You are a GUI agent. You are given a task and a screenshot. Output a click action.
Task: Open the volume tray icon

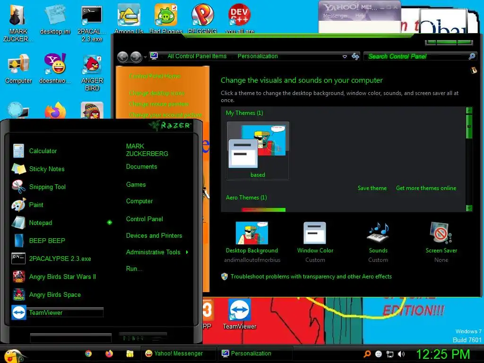click(401, 354)
